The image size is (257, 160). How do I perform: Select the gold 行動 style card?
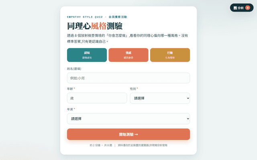tap(170, 55)
